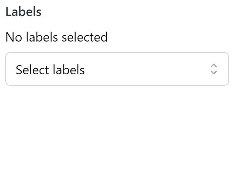Screen dimensions: 234x189
Task: Click the Labels heading
Action: point(24,12)
